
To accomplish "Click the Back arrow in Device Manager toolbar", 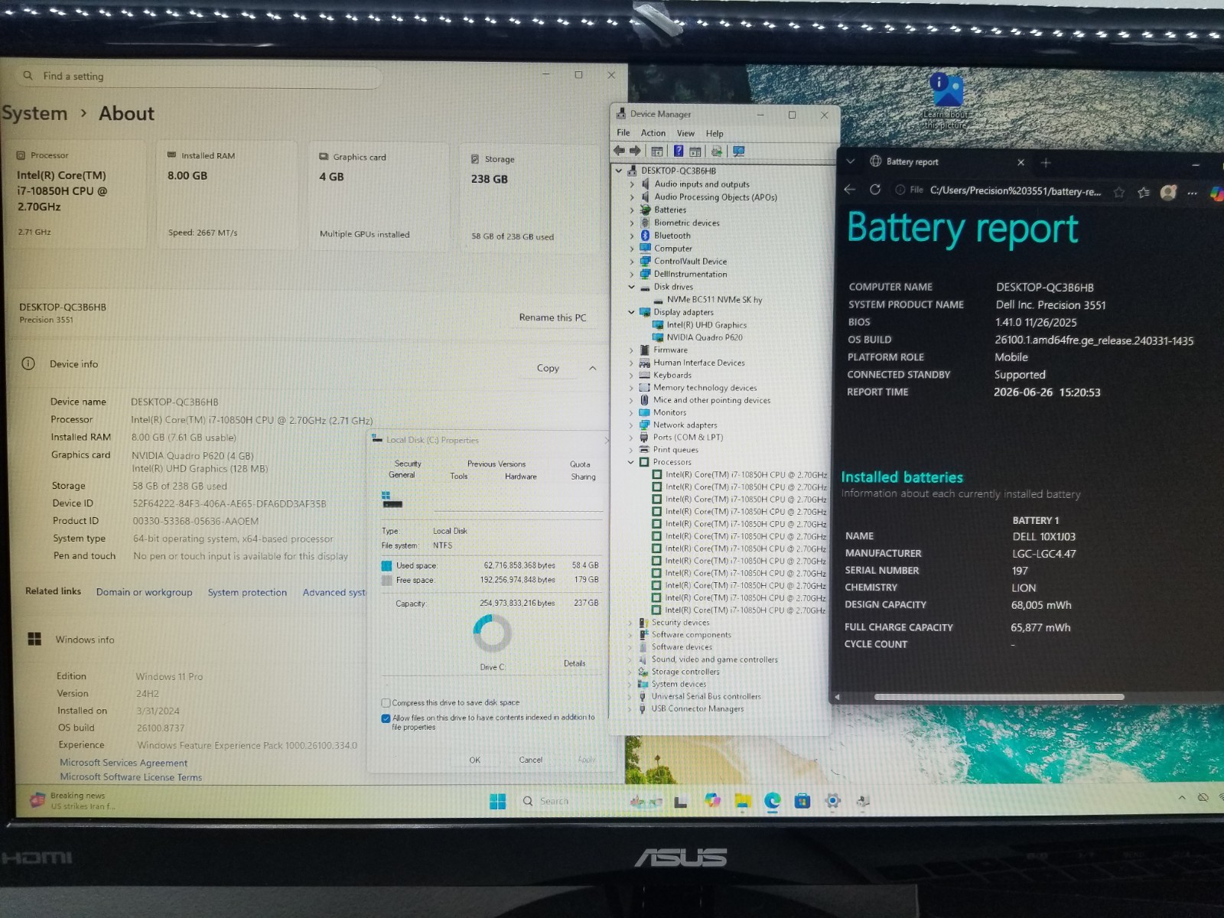I will [x=620, y=151].
